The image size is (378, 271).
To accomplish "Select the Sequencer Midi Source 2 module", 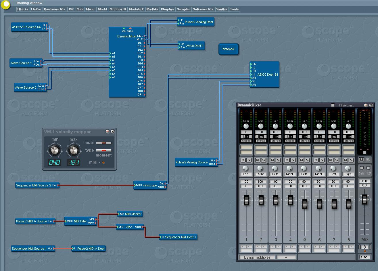I will coord(37,185).
